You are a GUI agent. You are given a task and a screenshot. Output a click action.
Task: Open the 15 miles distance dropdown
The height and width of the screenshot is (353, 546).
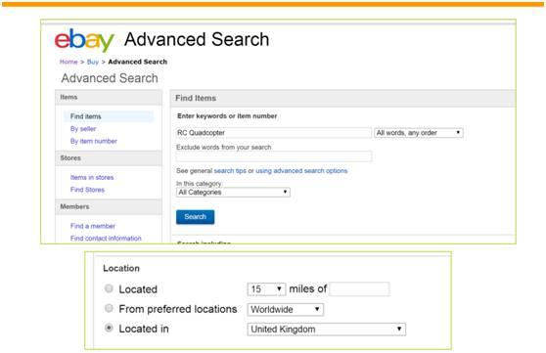266,288
